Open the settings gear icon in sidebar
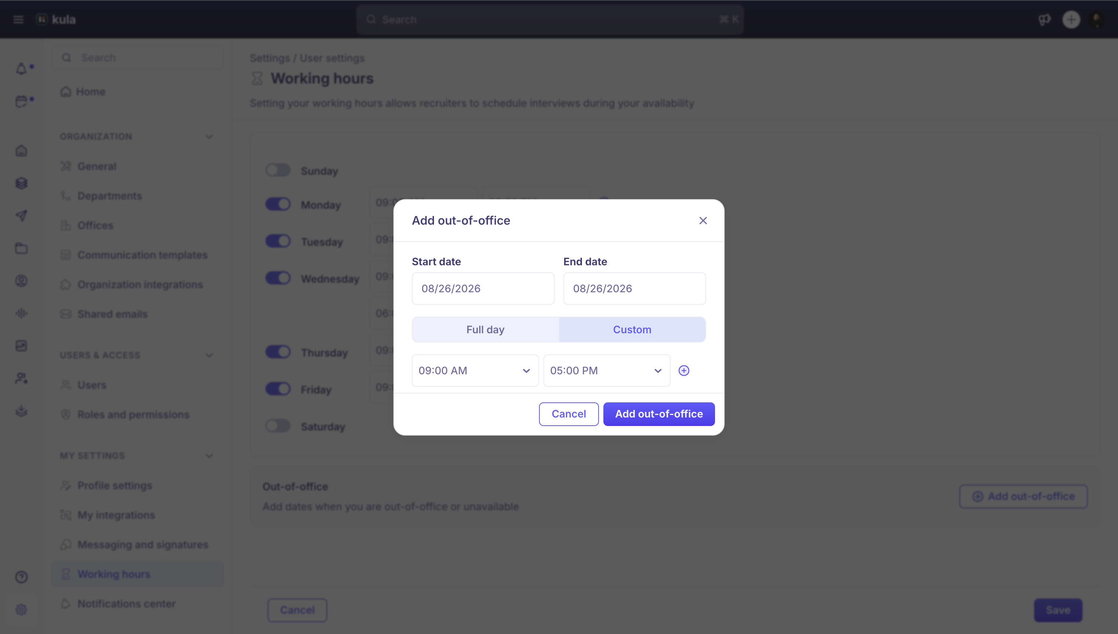Viewport: 1118px width, 634px height. (21, 609)
